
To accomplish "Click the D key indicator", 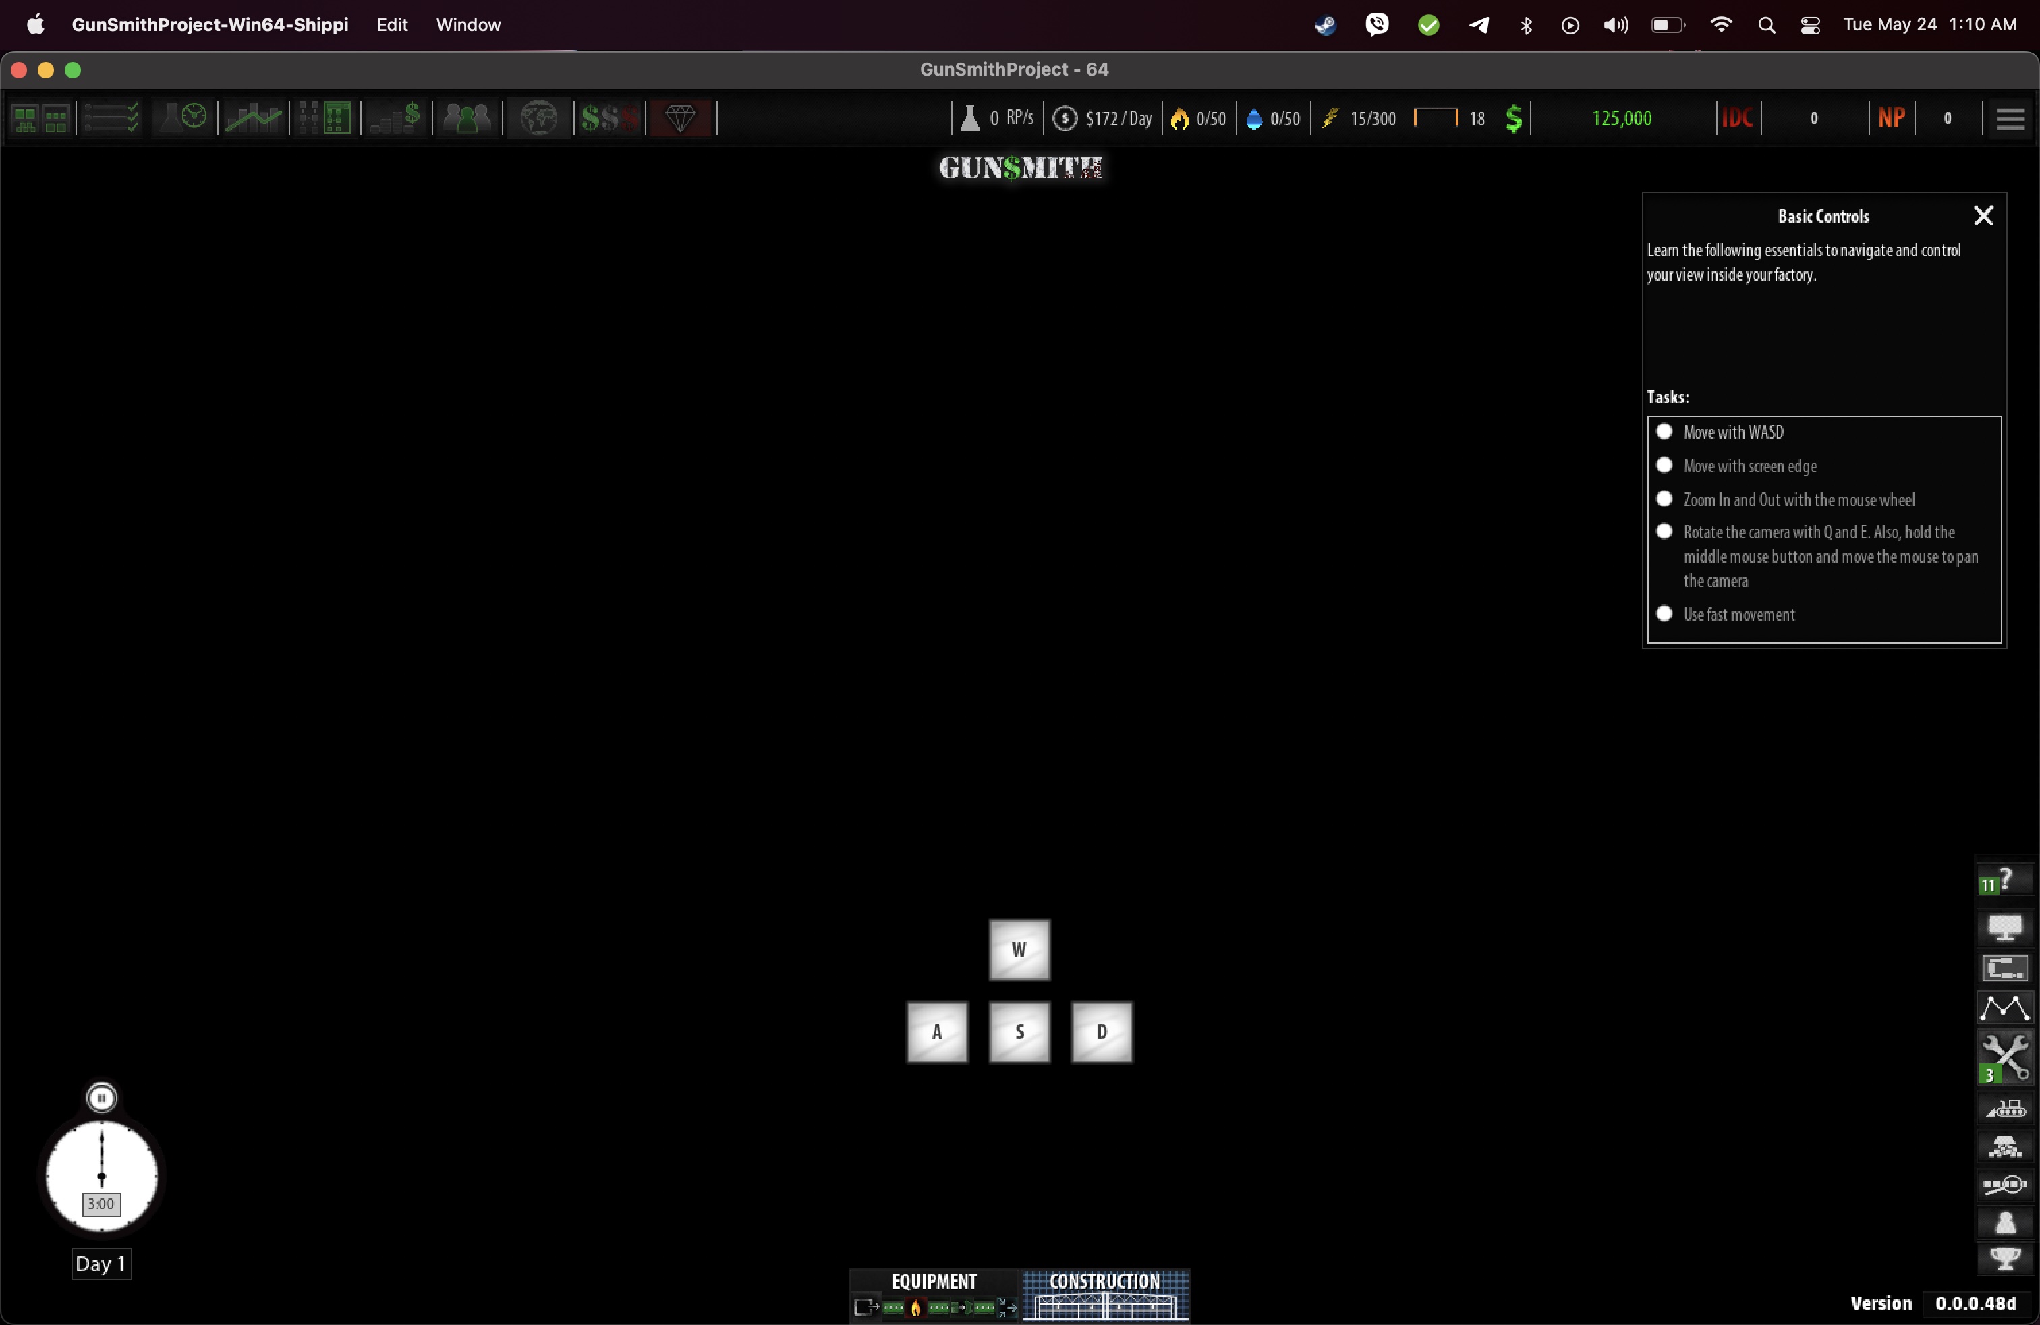I will point(1102,1032).
